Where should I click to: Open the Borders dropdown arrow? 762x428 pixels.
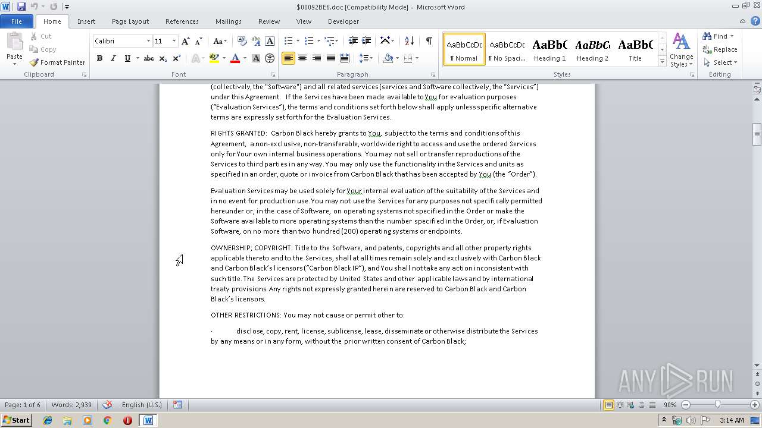[x=417, y=58]
